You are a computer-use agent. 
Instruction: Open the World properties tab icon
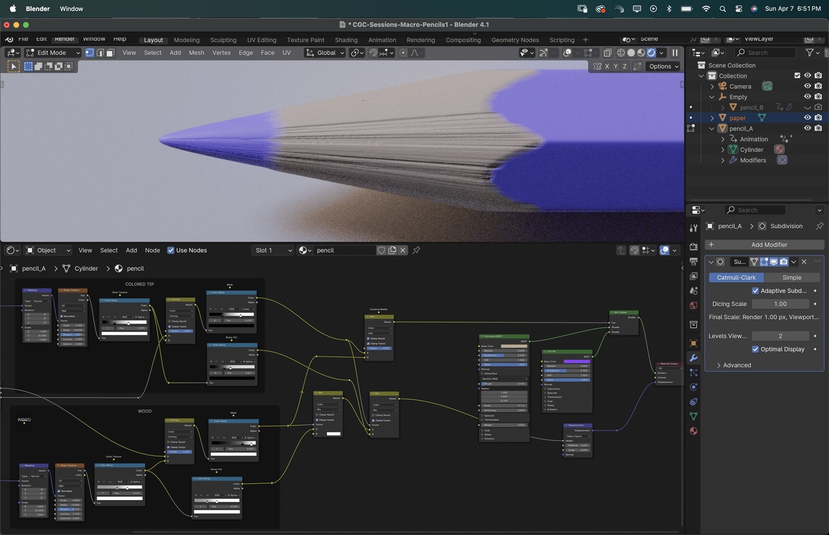(694, 305)
